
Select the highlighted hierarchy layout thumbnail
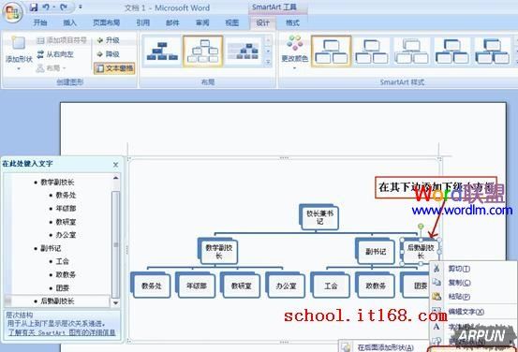(203, 51)
